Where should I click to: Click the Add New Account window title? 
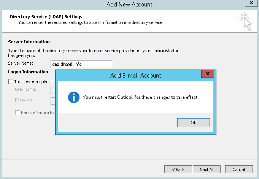click(129, 5)
